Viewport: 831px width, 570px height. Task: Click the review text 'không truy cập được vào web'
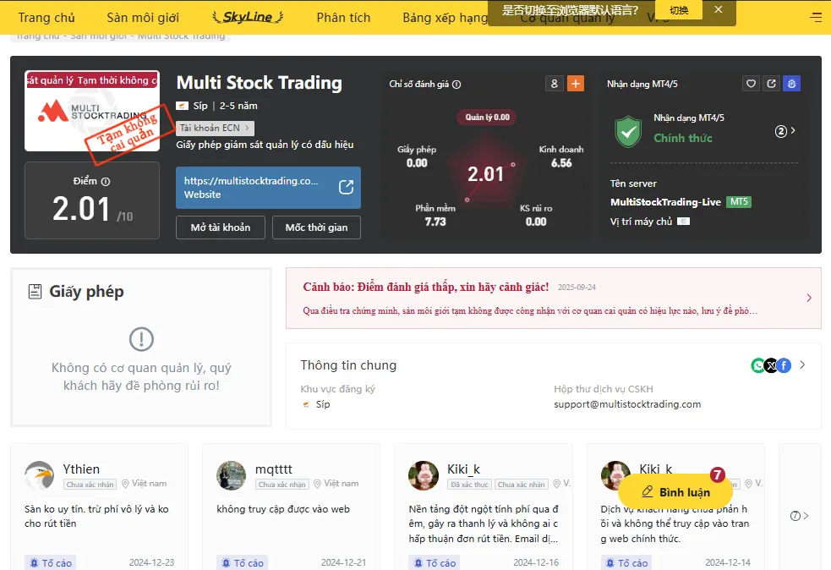click(x=283, y=509)
